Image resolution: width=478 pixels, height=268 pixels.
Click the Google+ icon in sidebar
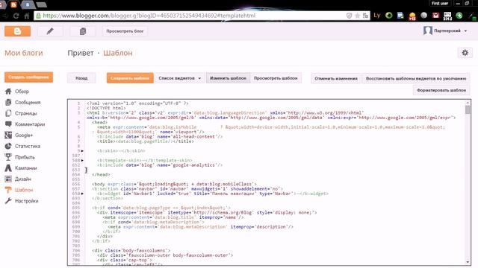click(8, 135)
